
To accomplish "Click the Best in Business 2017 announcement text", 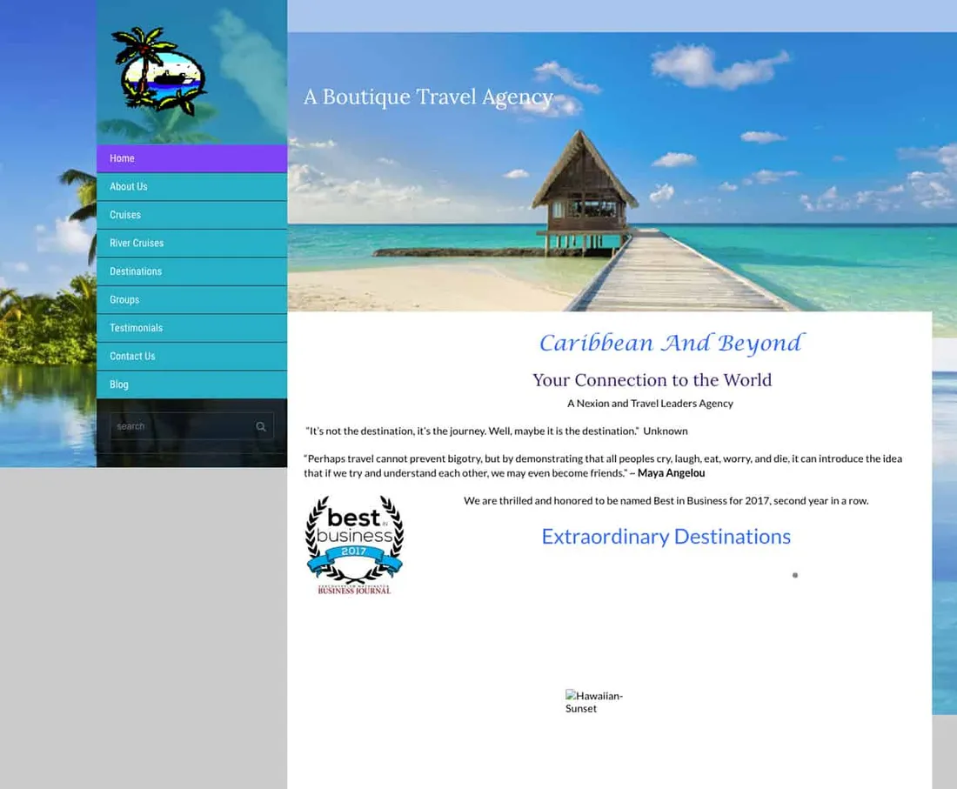I will [x=666, y=501].
